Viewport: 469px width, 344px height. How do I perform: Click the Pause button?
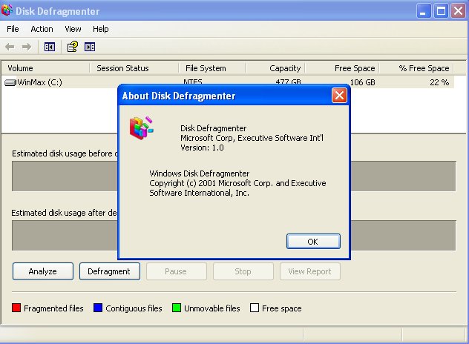176,271
